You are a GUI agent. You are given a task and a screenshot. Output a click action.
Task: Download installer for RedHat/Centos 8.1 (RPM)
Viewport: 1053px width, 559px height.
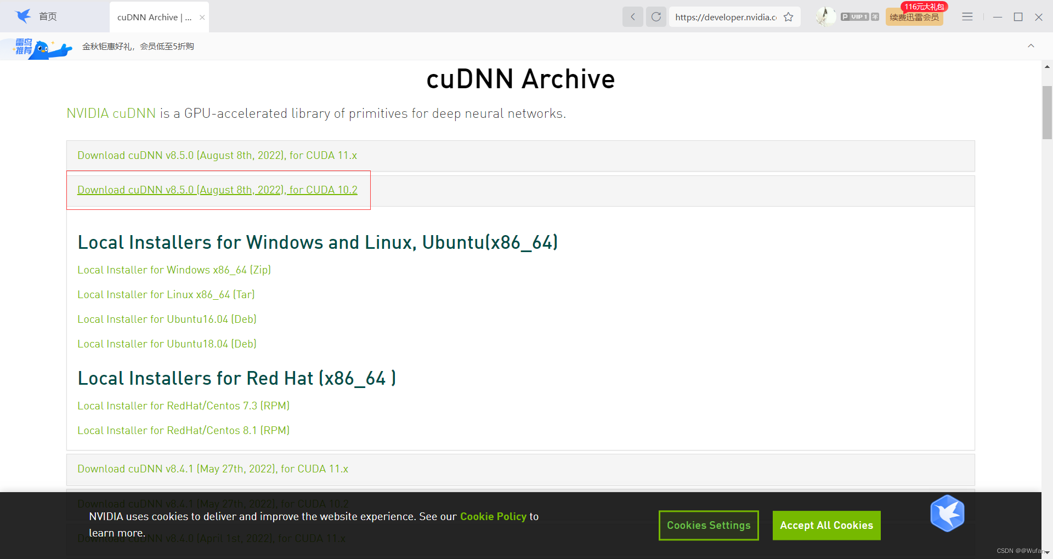pos(184,431)
